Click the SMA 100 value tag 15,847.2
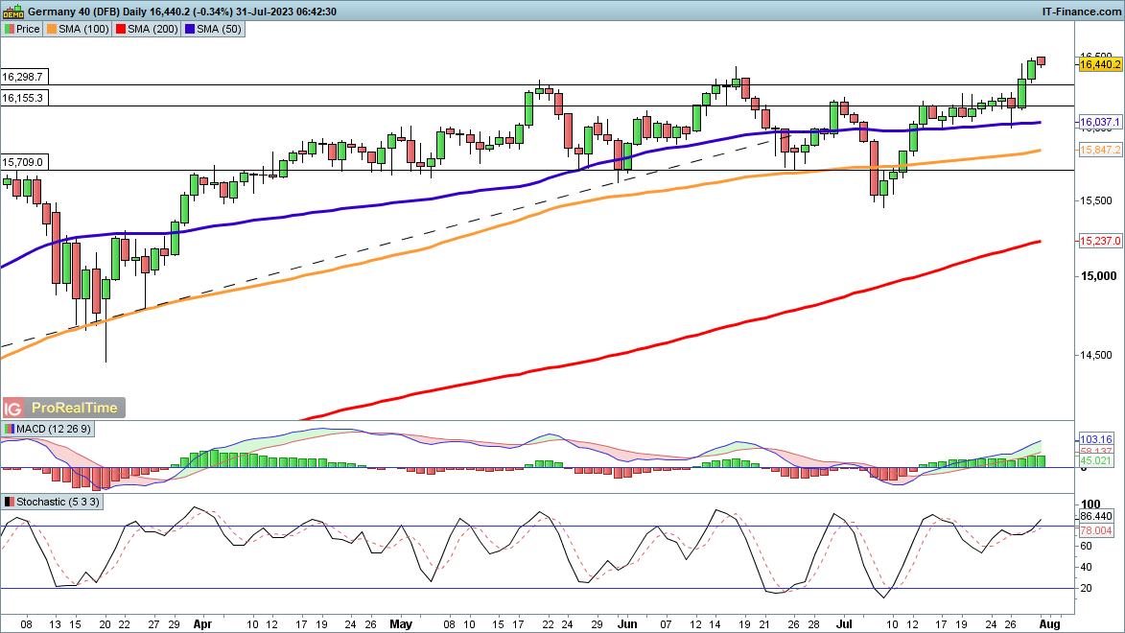The height and width of the screenshot is (633, 1125). pos(1100,150)
